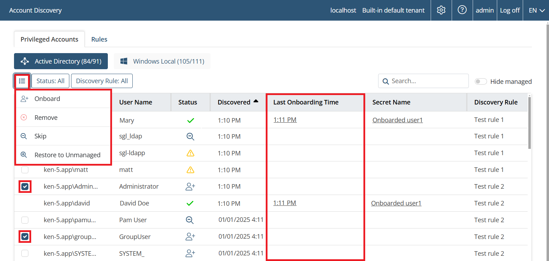The height and width of the screenshot is (261, 549).
Task: Select Onboard from the actions menu
Action: coord(47,99)
